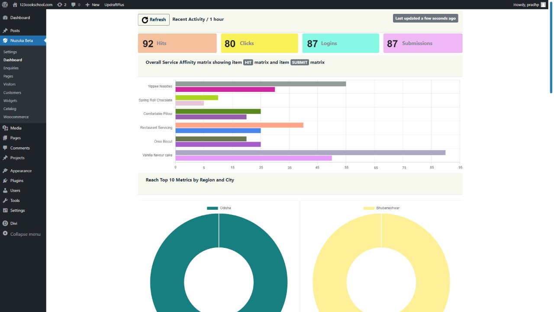
Task: Open the New content dropdown
Action: click(92, 4)
